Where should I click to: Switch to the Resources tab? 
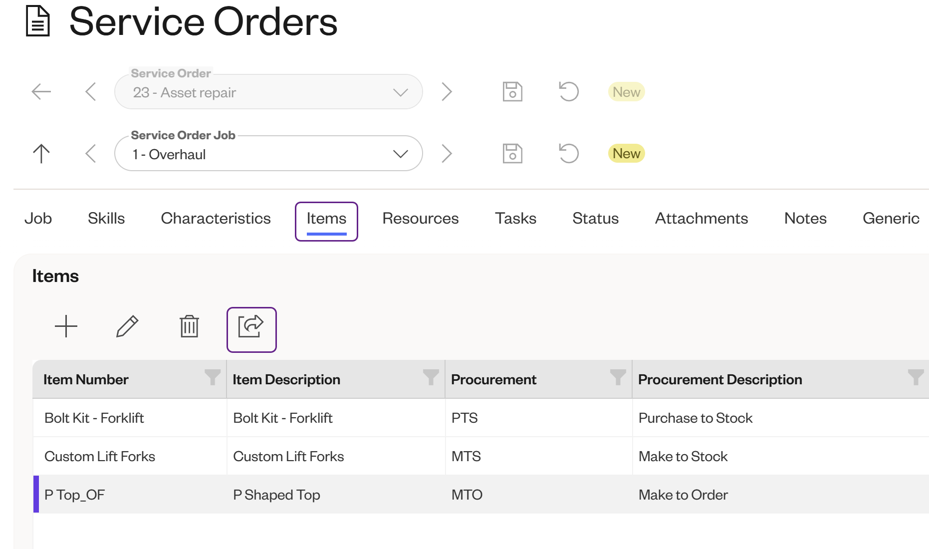[420, 218]
